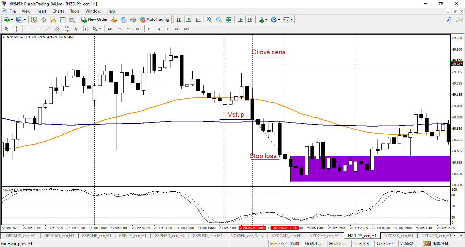Screen dimensions: 465x247
Task: Open the Data Window crosshair icon
Action: tap(44, 20)
